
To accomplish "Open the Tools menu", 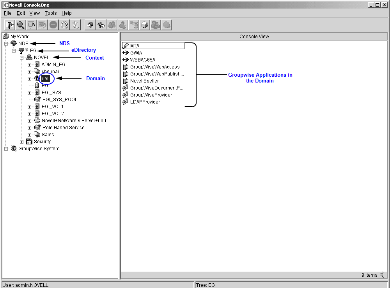I will point(51,13).
